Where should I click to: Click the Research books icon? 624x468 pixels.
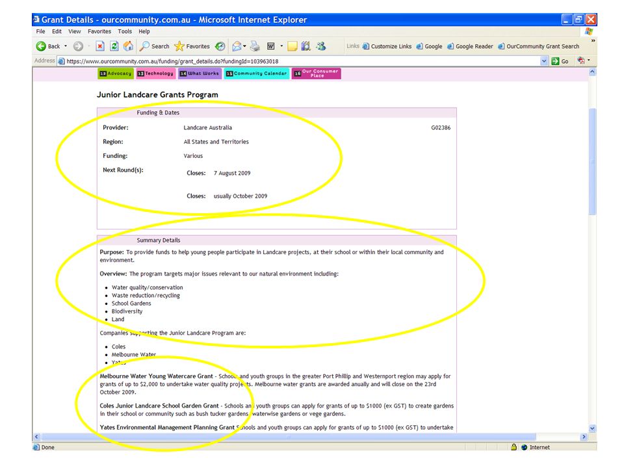coord(305,46)
